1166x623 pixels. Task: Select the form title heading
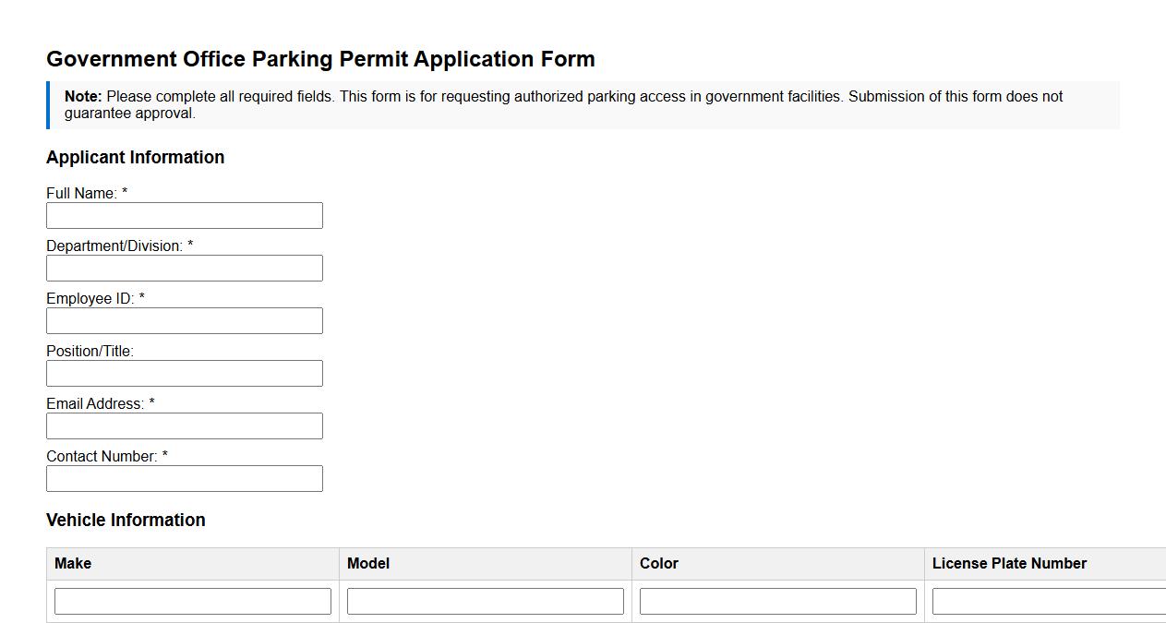coord(320,58)
